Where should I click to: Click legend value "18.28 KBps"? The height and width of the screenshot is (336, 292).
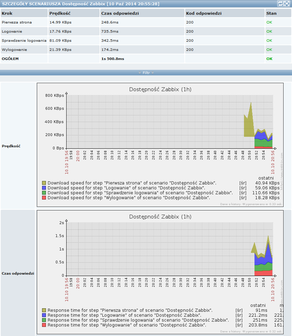267,198
